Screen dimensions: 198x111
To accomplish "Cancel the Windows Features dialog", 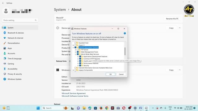I will pos(121,74).
